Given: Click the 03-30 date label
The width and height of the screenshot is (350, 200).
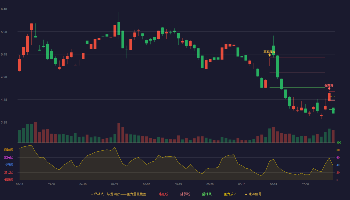Looking at the screenshot, I should point(51,184).
